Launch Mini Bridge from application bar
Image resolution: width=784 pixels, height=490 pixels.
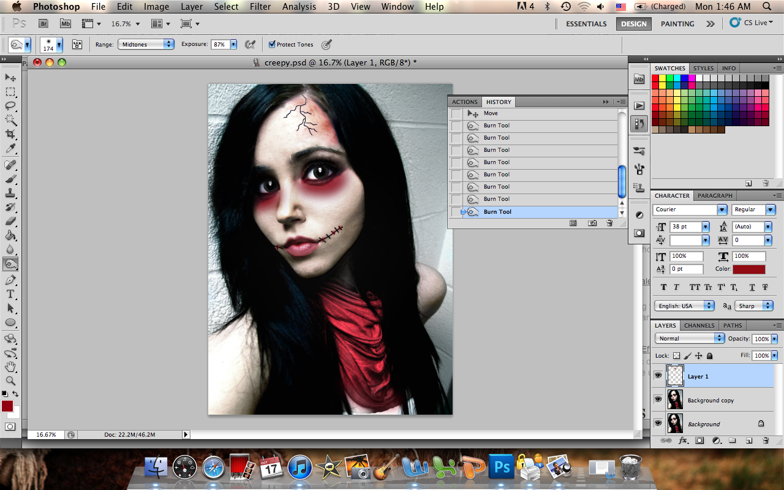(x=66, y=24)
